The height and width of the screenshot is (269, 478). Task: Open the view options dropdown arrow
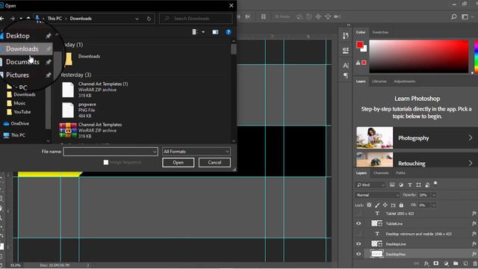click(x=203, y=32)
